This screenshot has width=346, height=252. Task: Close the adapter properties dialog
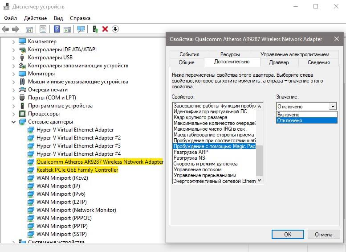(337, 39)
